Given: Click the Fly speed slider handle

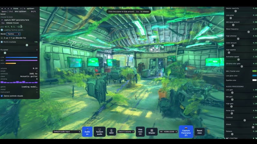Looking at the screenshot, I should pos(5,53).
